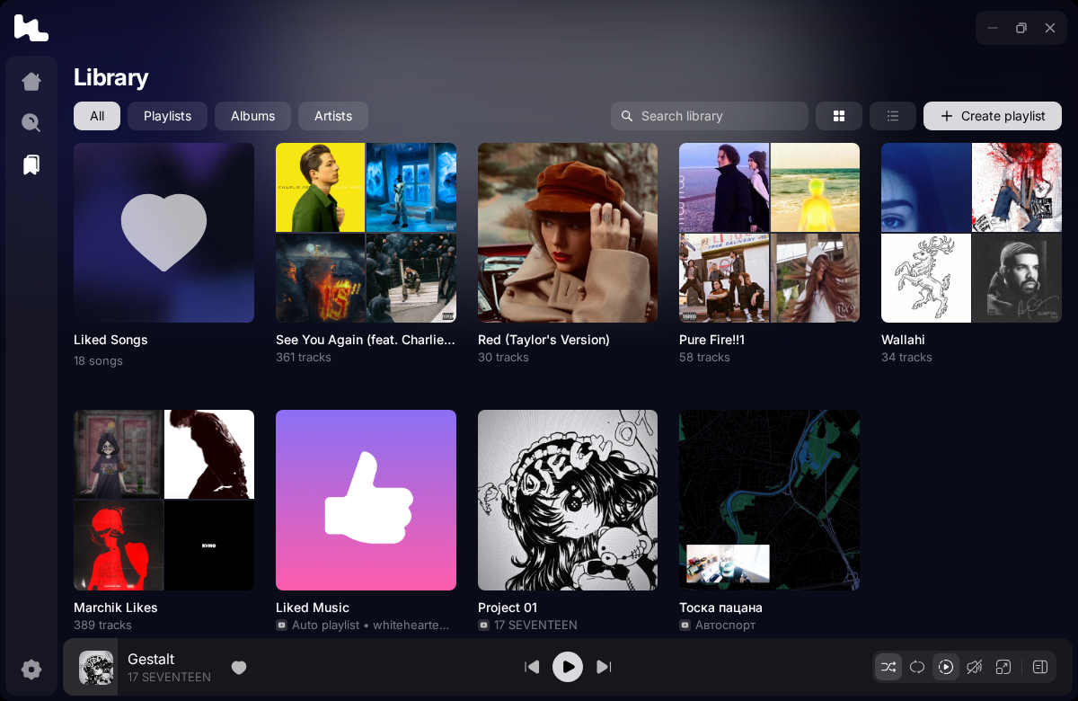This screenshot has width=1078, height=701.
Task: Open mini player pop-out icon
Action: (1003, 667)
